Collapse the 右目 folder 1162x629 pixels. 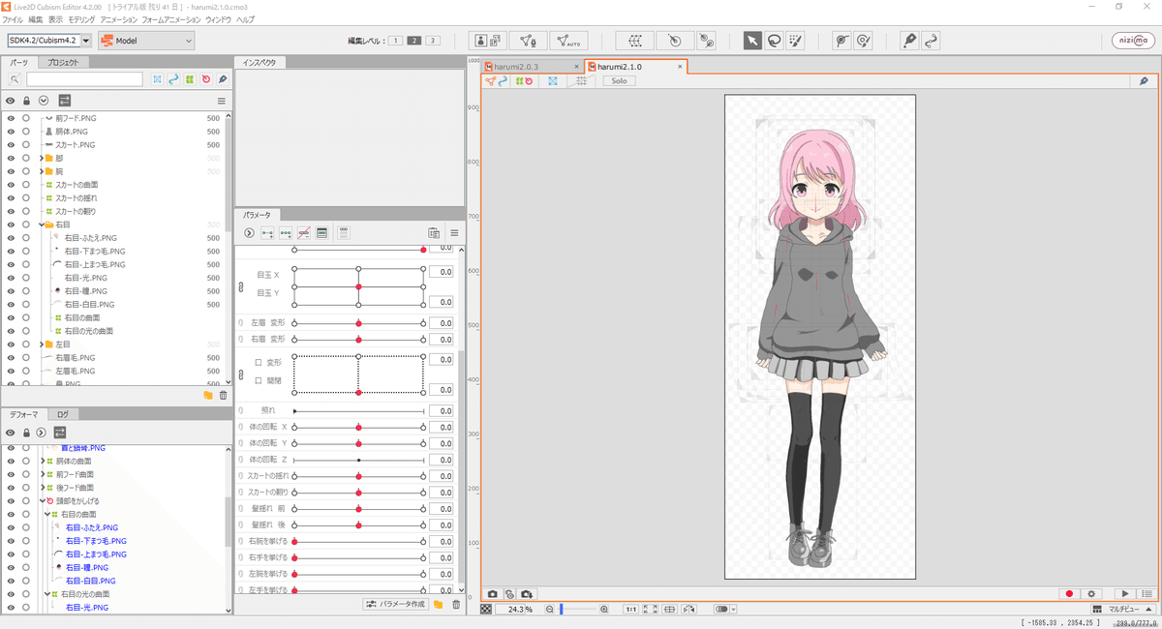[x=41, y=225]
